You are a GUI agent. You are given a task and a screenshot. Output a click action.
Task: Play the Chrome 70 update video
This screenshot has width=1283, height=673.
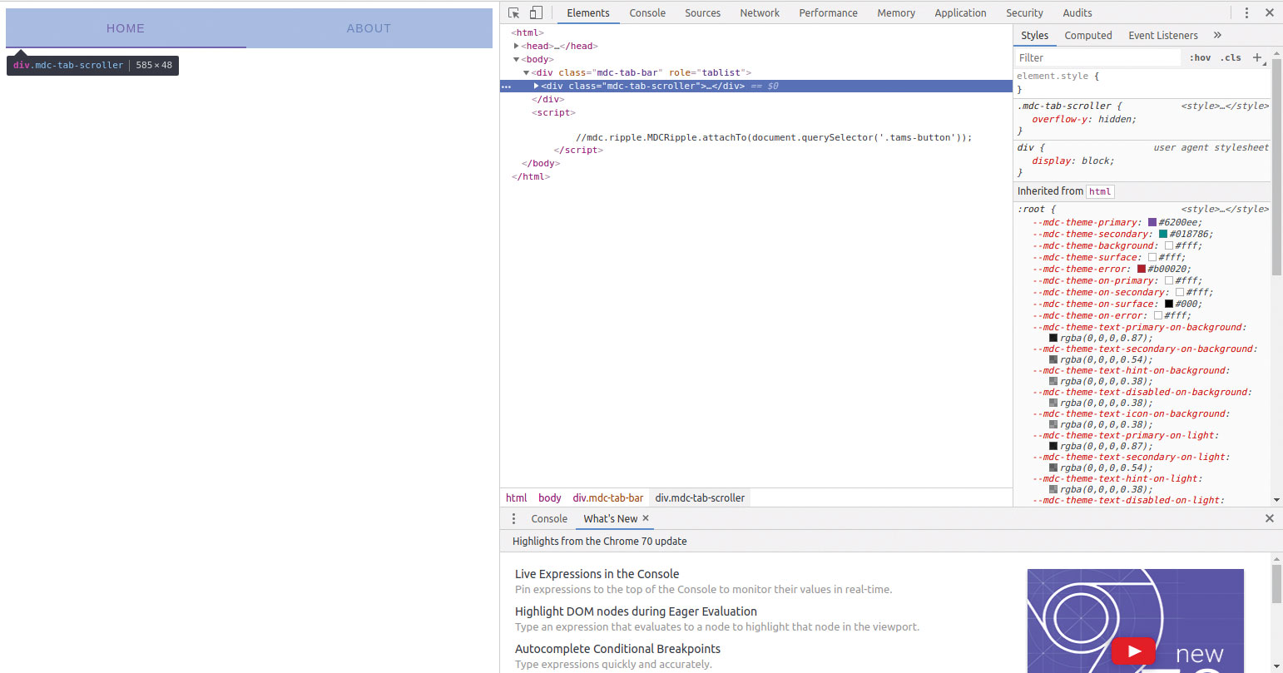tap(1132, 651)
